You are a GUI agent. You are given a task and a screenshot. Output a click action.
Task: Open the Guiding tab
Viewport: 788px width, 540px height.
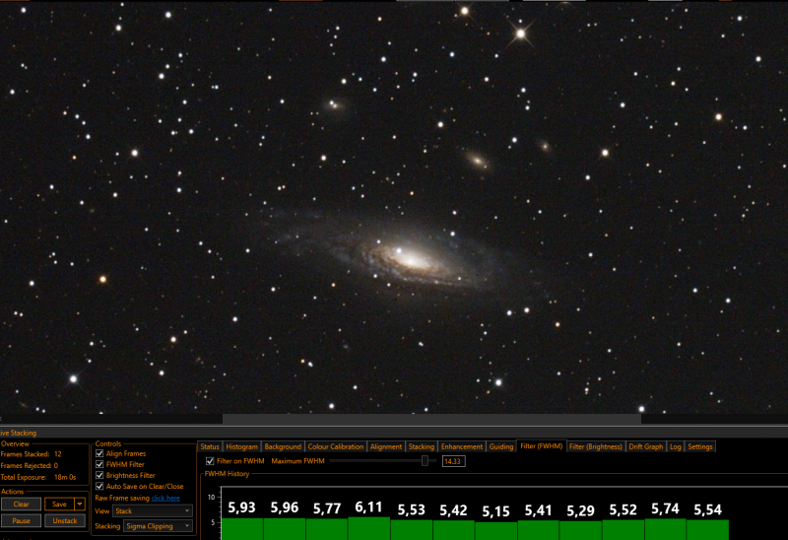point(501,446)
